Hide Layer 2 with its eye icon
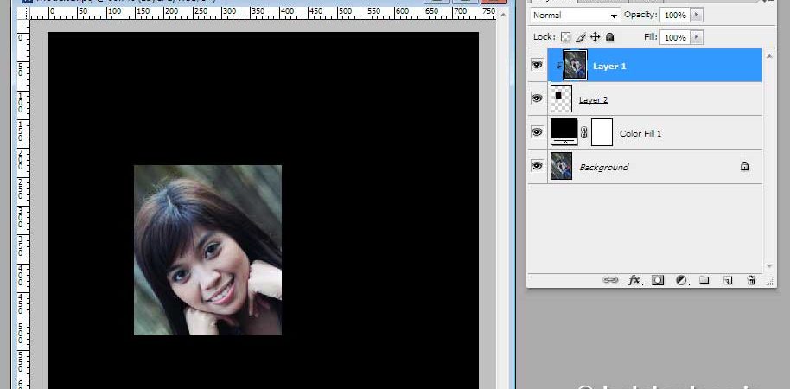Viewport: 790px width, 389px height. [537, 99]
